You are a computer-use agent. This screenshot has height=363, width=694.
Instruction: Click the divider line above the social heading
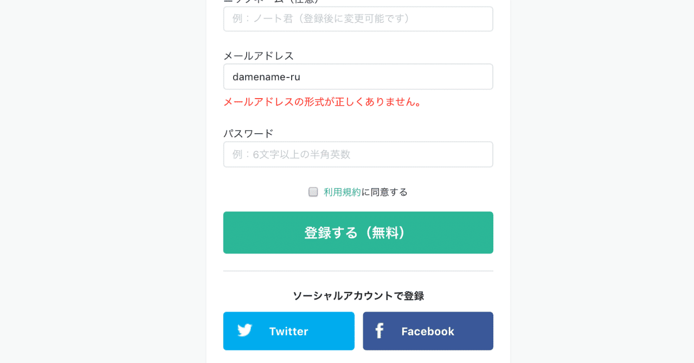click(x=358, y=271)
